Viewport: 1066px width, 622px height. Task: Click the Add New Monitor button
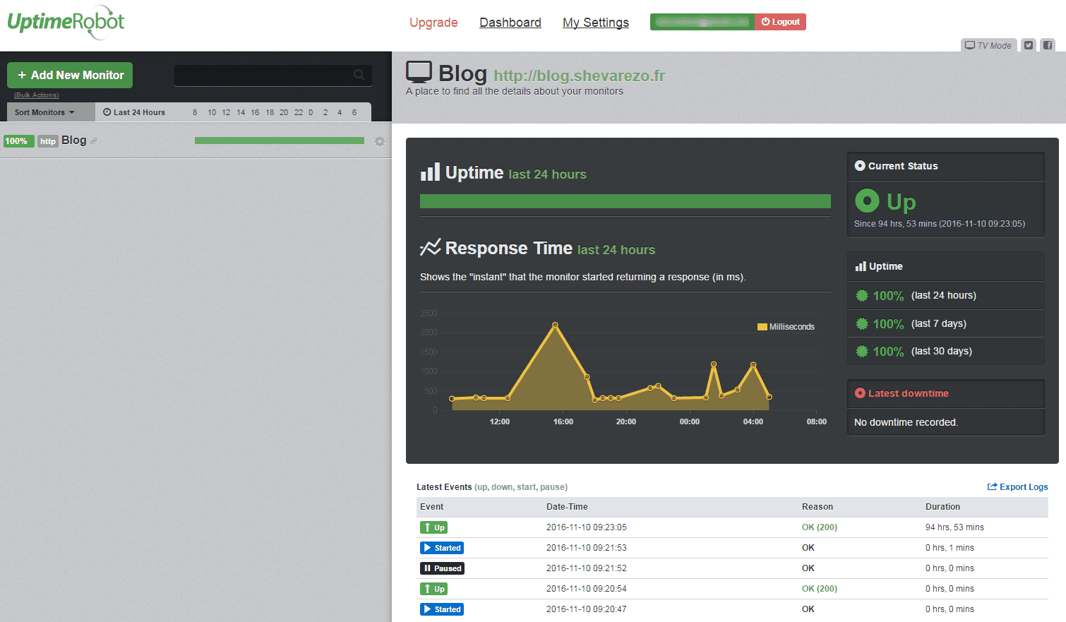pos(70,75)
